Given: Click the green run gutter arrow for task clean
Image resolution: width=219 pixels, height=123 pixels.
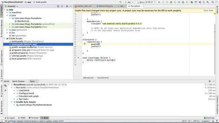Looking at the screenshot, I should click(78, 58).
